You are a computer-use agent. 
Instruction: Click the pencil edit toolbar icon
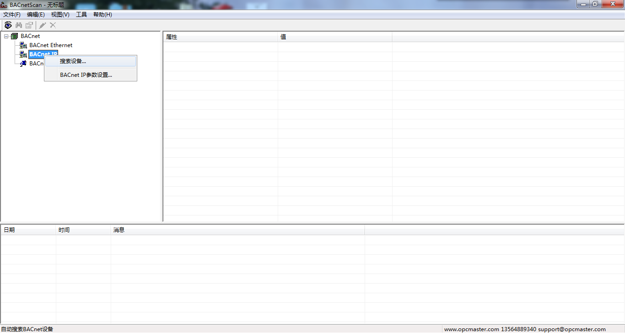(43, 25)
